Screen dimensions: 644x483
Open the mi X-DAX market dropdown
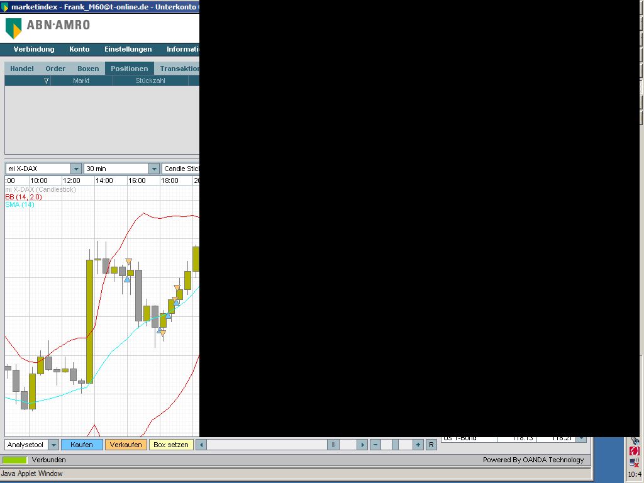(75, 169)
